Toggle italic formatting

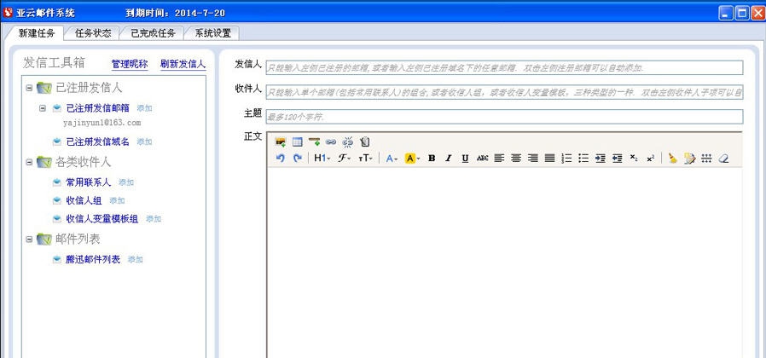click(449, 159)
